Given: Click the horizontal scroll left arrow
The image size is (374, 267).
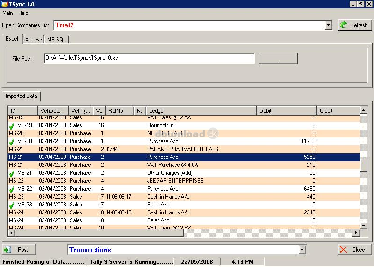Looking at the screenshot, I should pyautogui.click(x=11, y=233).
